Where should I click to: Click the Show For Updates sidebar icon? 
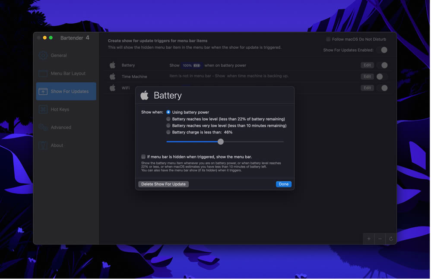click(43, 92)
